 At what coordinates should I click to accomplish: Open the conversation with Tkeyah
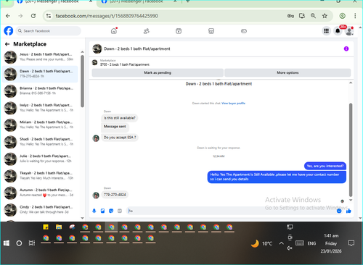pos(40,176)
